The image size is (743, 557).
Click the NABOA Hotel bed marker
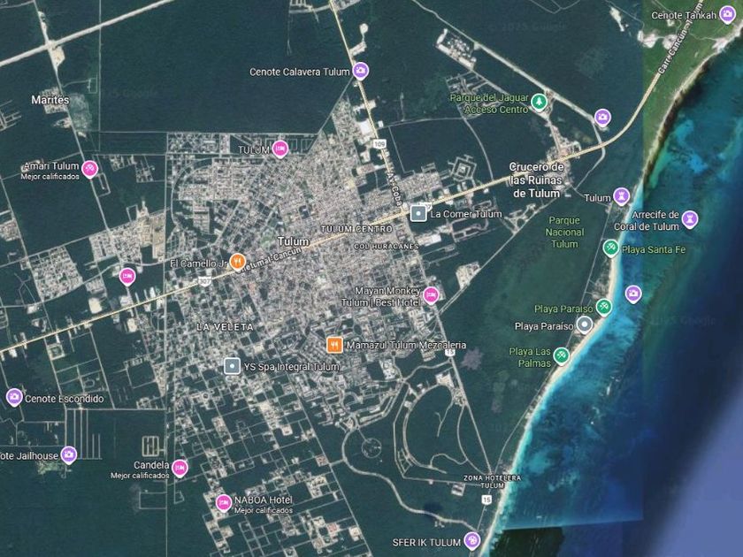(224, 503)
